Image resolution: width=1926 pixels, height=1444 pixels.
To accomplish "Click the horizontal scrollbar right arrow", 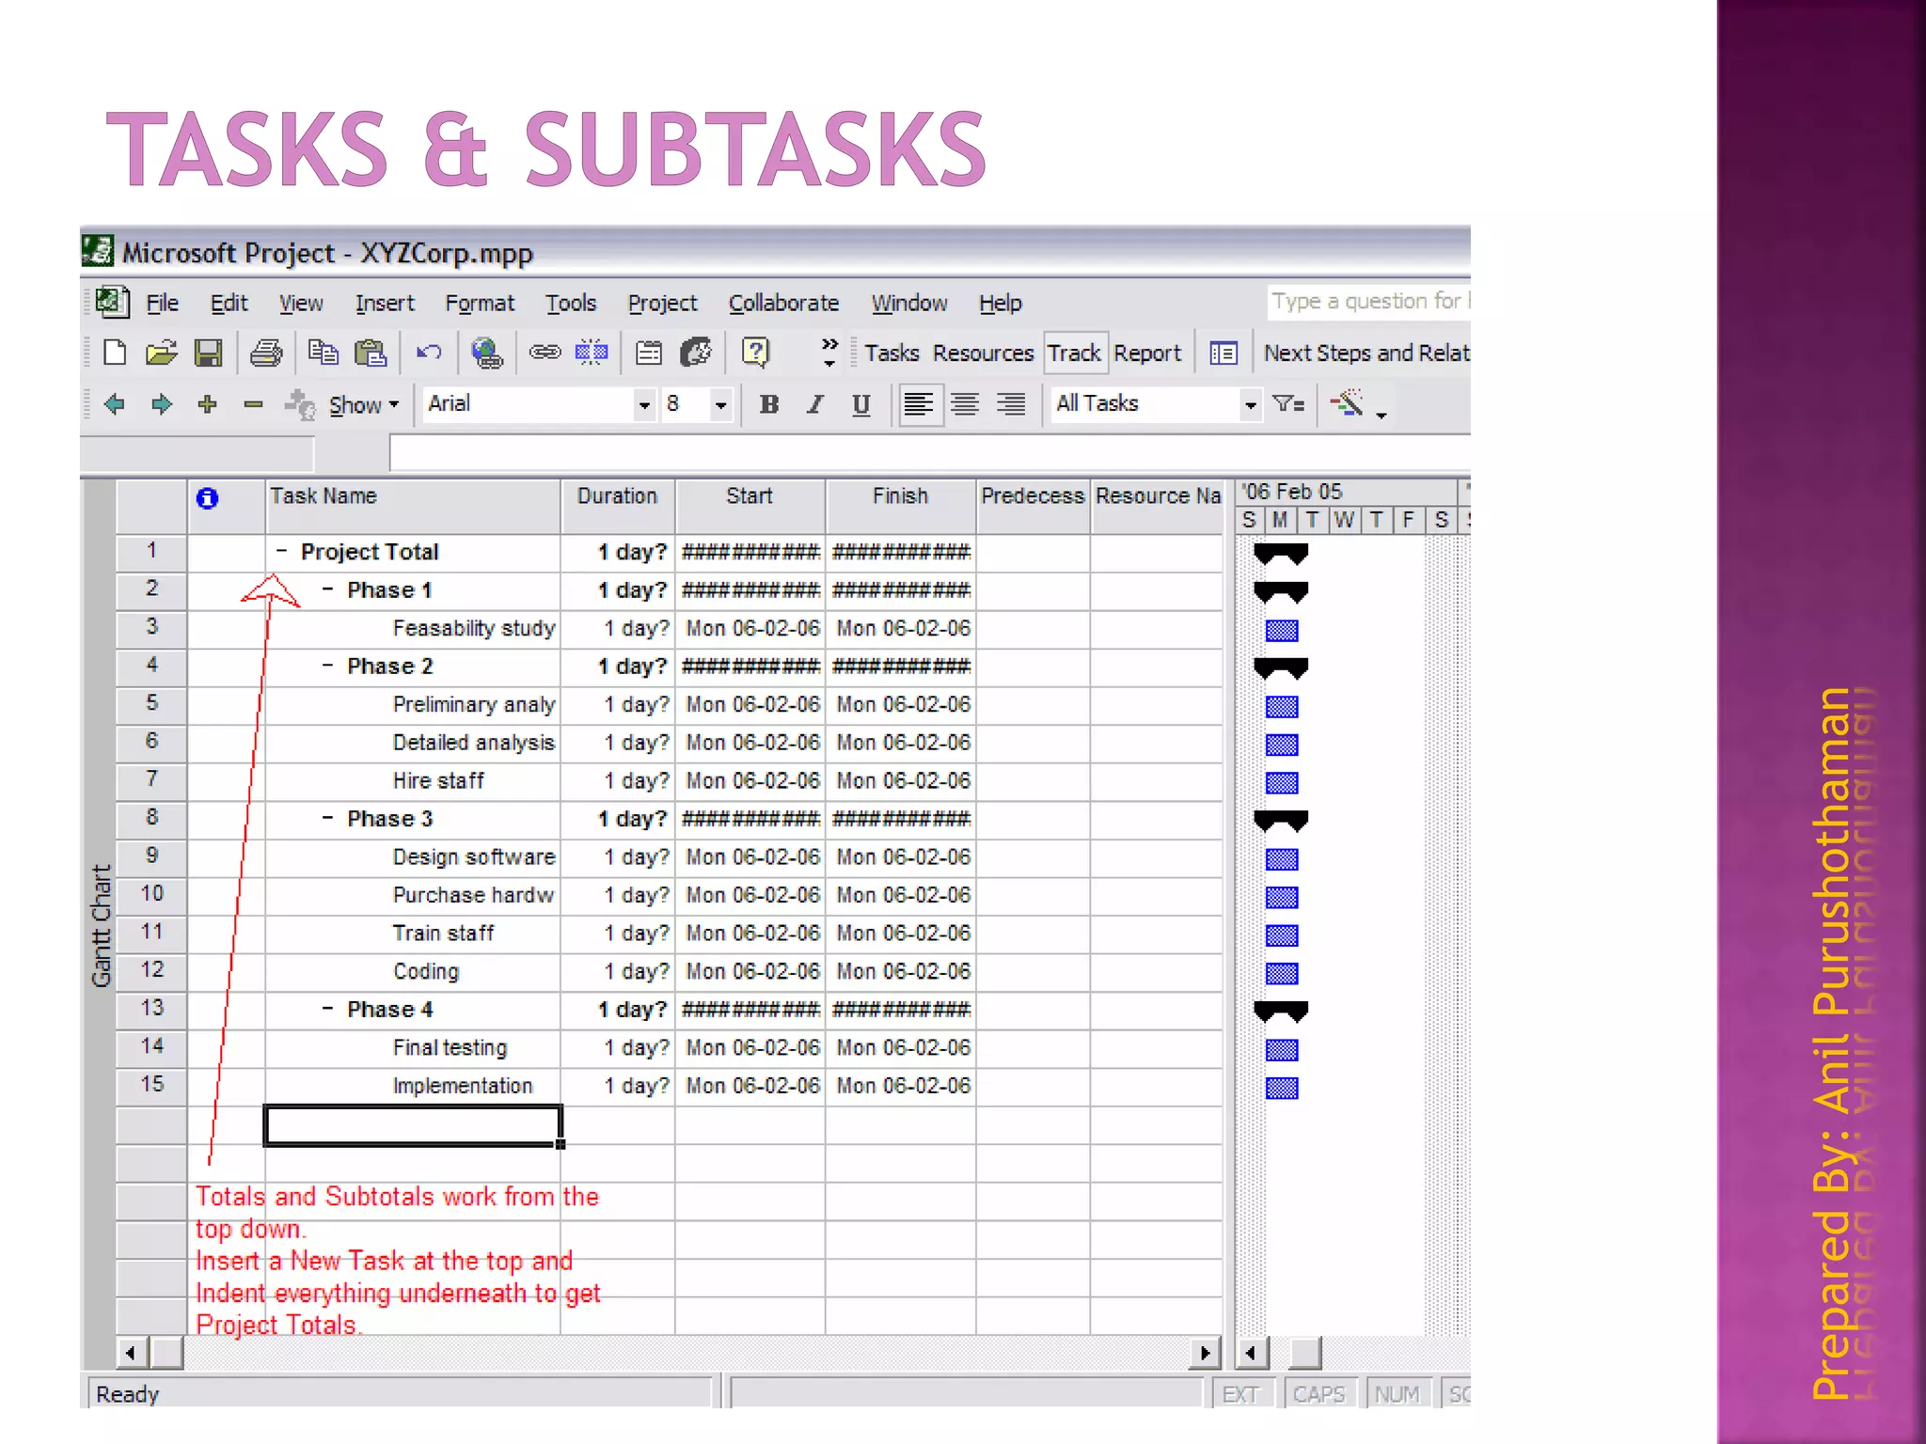I will click(x=1205, y=1354).
